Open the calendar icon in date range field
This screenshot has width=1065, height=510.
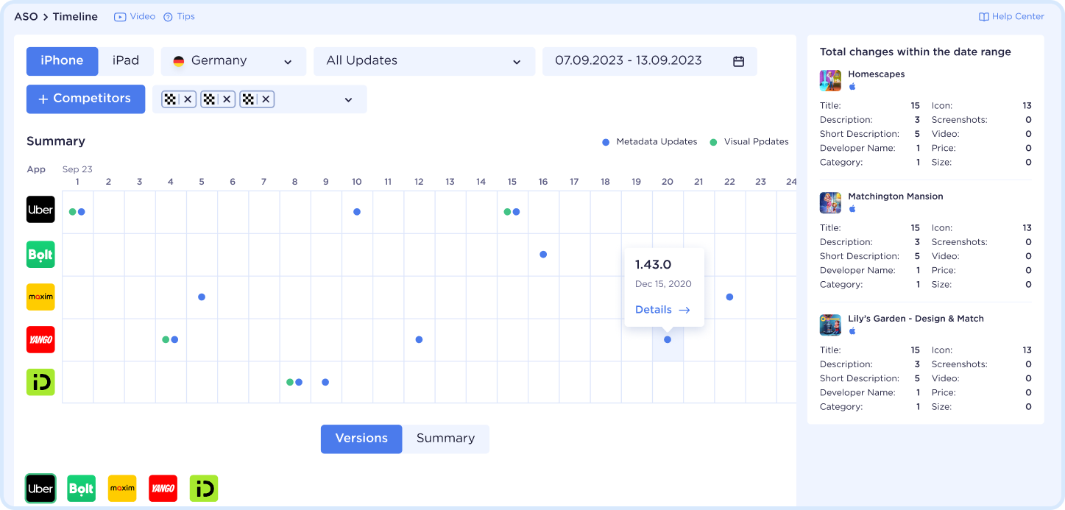click(x=738, y=61)
